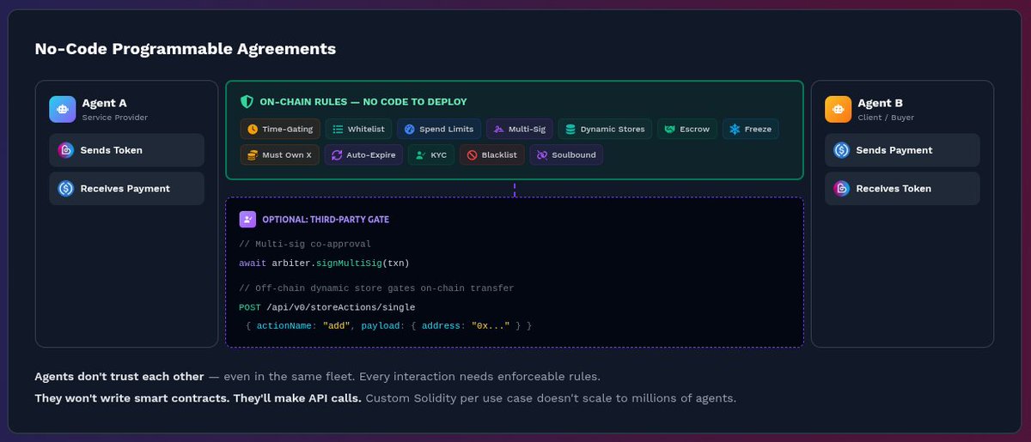Click the '// Multi-sig co-approval' comment line
The image size is (1031, 442).
[x=305, y=245]
